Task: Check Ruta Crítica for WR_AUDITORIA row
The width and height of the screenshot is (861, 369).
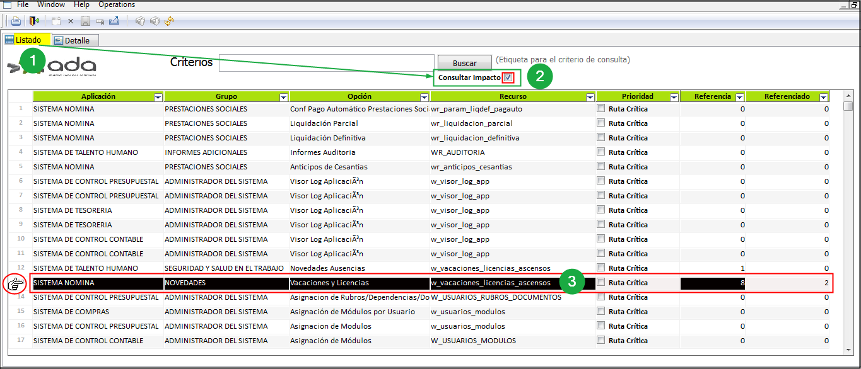Action: pyautogui.click(x=600, y=152)
